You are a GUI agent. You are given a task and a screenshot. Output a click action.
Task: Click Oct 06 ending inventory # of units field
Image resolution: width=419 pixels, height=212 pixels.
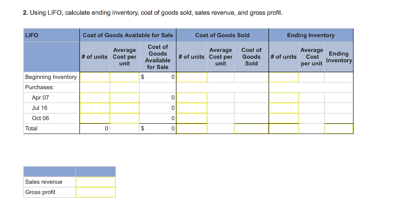(x=284, y=118)
